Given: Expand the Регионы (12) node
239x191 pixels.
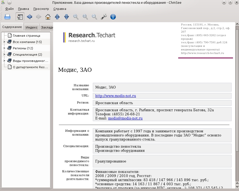Looking at the screenshot, I should tap(4, 48).
